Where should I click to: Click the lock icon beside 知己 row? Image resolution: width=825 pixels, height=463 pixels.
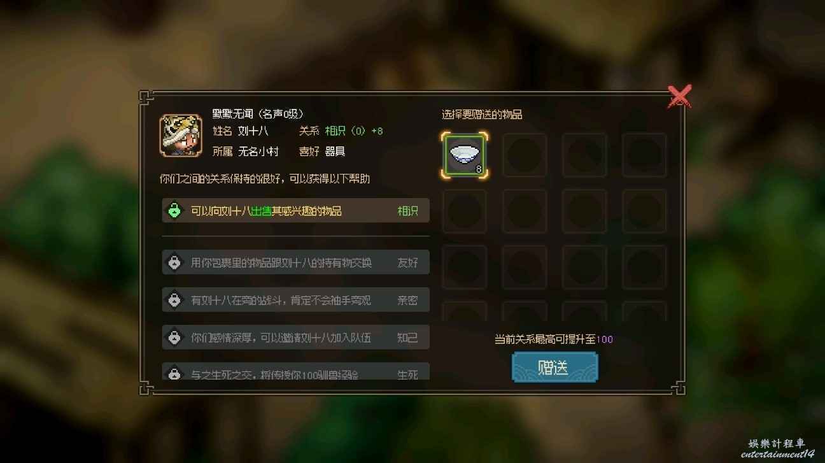174,338
